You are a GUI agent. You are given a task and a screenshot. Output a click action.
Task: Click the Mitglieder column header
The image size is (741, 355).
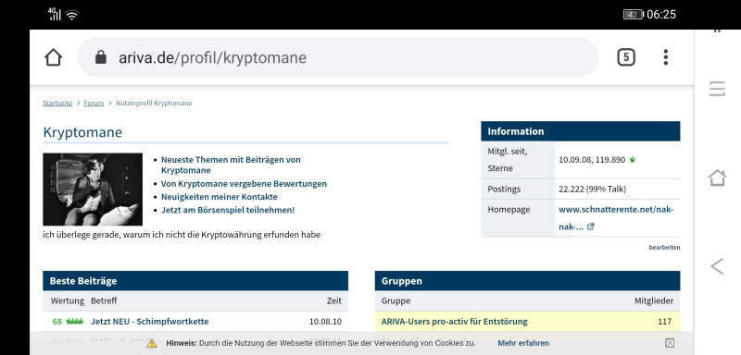pyautogui.click(x=654, y=300)
